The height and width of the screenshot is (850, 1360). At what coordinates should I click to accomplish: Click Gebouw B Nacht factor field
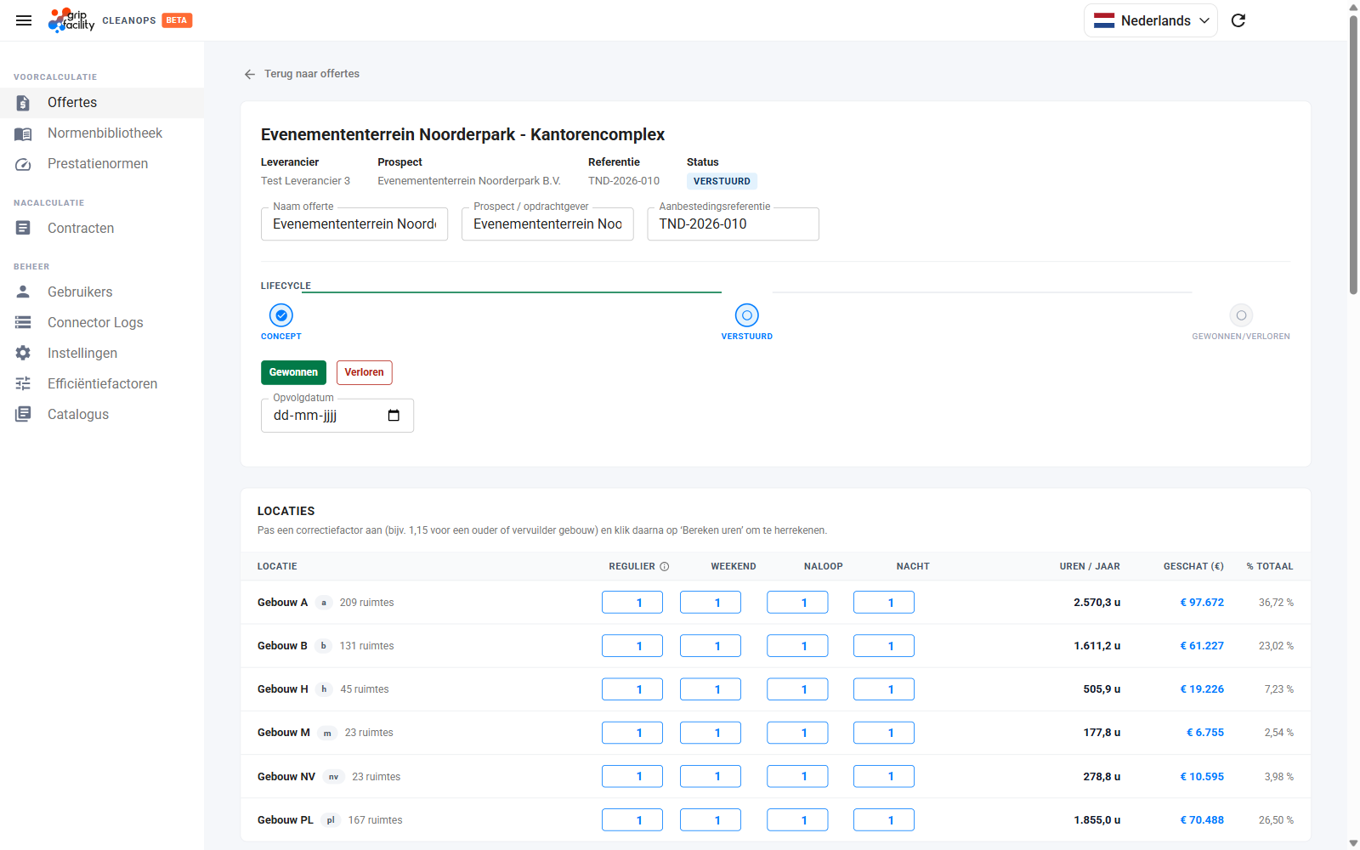(884, 646)
